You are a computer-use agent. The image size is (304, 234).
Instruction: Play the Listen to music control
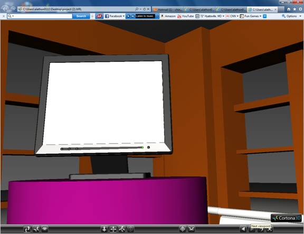128,16
